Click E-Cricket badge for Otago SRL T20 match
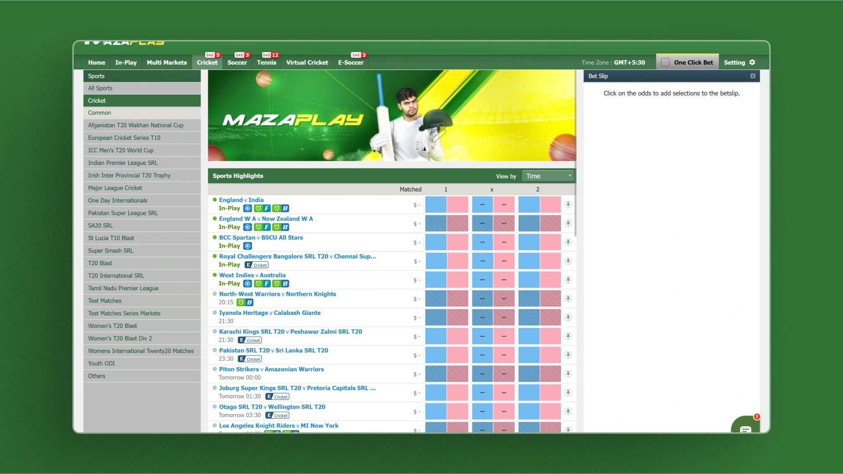This screenshot has width=843, height=474. click(x=277, y=416)
